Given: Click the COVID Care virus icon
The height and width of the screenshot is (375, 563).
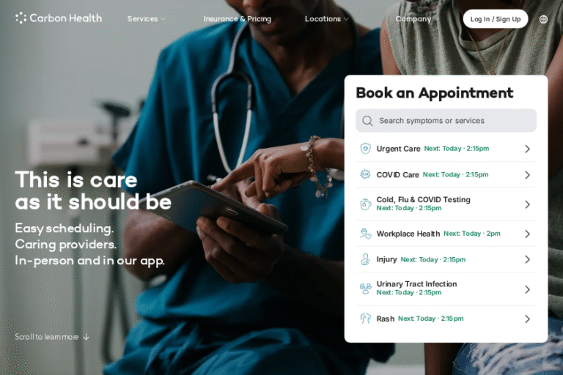Looking at the screenshot, I should tap(366, 174).
